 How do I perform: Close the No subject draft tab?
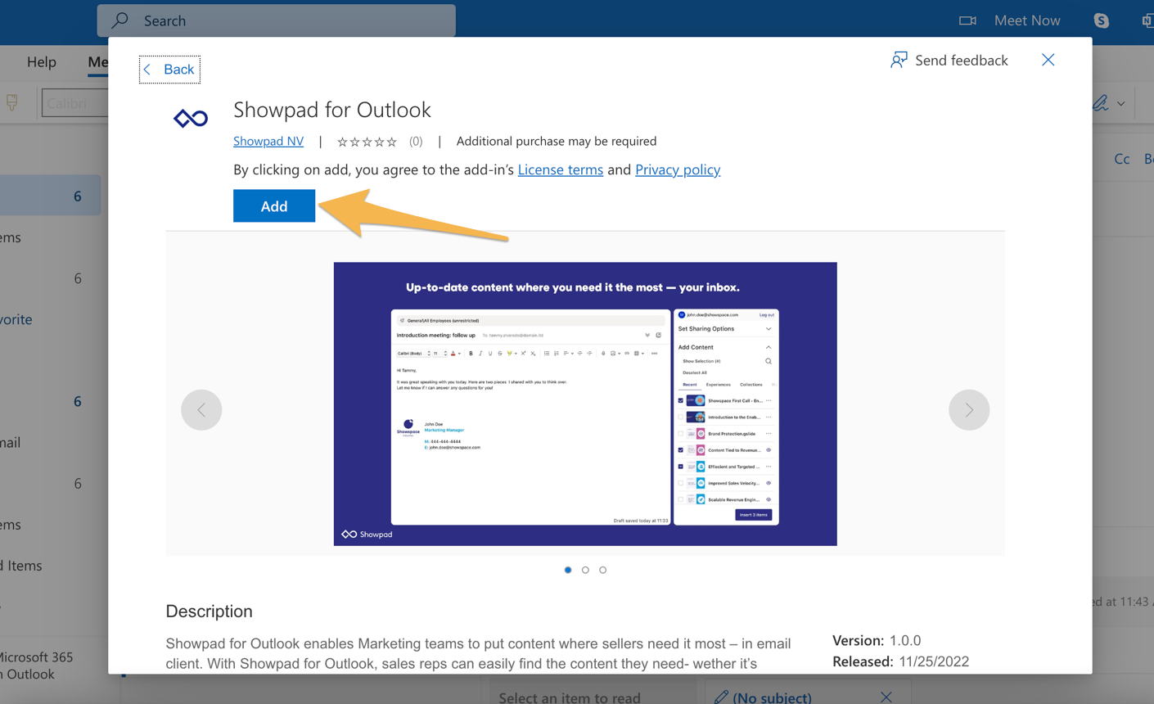point(886,697)
